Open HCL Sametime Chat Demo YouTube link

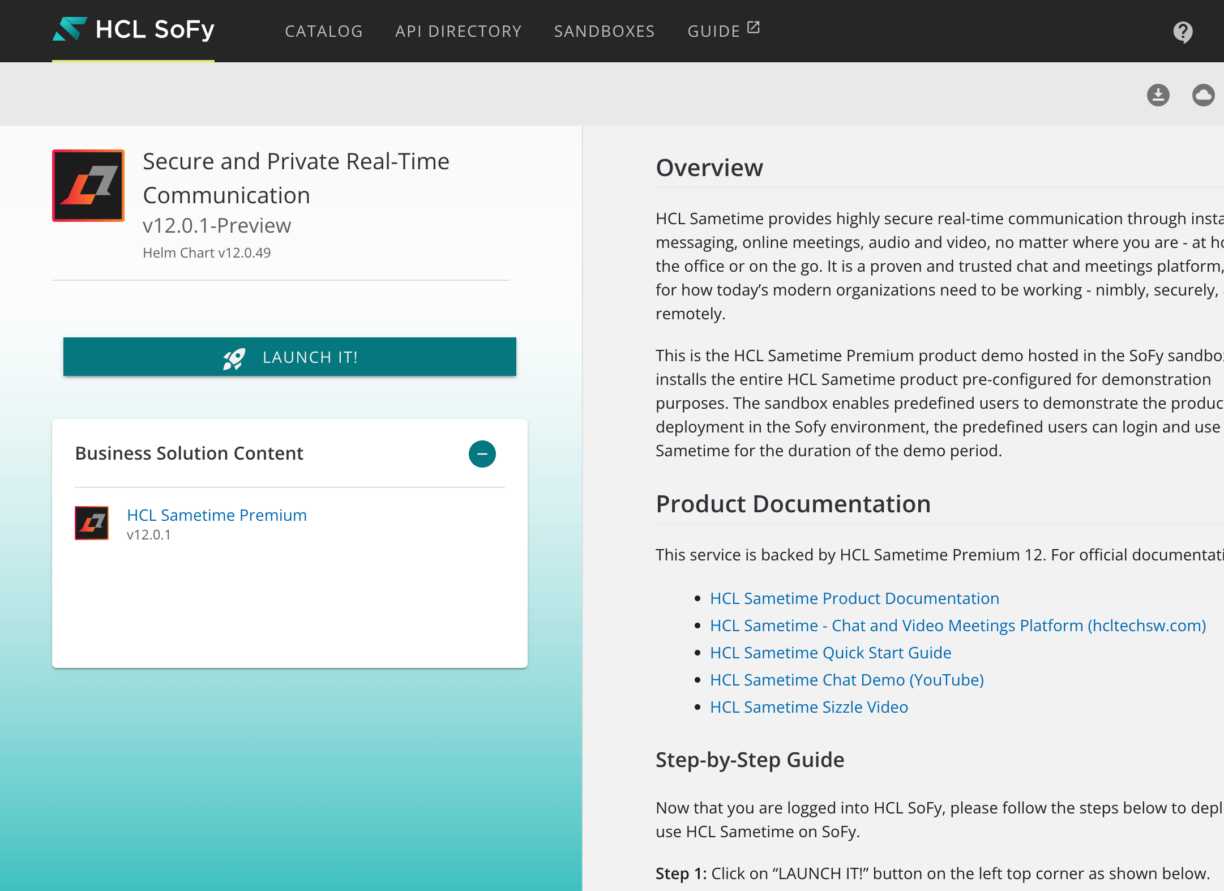pos(847,680)
